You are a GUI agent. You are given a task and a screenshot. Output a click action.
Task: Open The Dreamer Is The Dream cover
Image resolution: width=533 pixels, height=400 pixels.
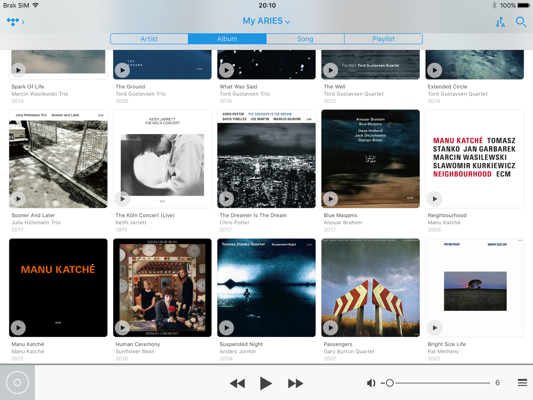click(266, 159)
